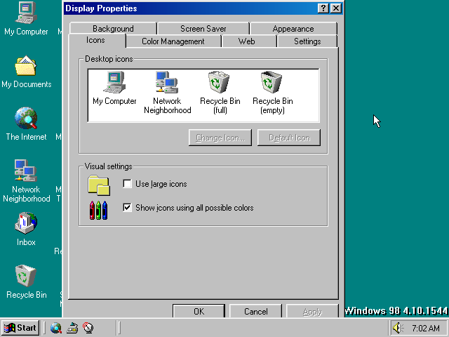Click Network Neighborhood desktop icon
Viewport: 449px width, 337px height.
pos(26,181)
